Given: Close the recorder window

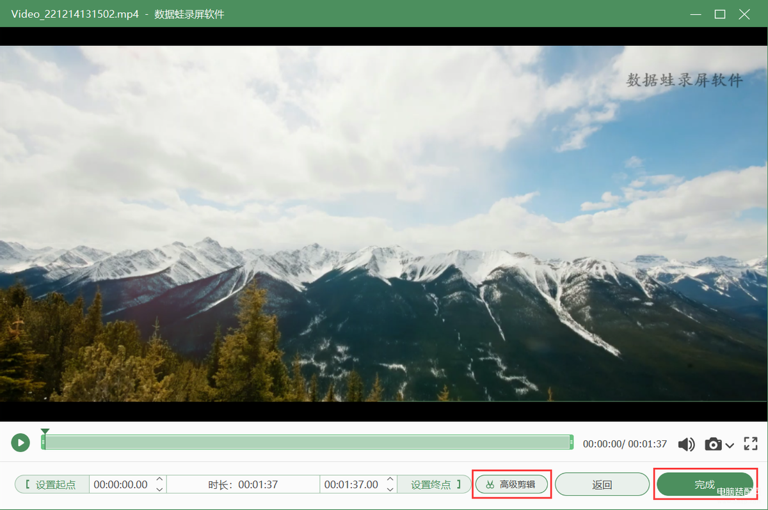Looking at the screenshot, I should tap(744, 14).
